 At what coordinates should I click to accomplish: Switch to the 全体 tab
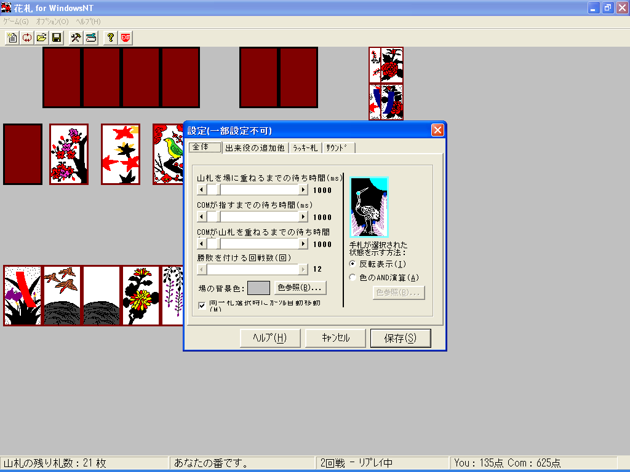coord(205,147)
